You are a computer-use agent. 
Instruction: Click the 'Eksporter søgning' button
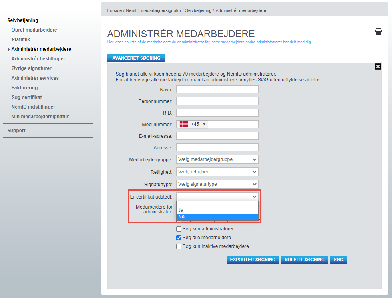coord(253,260)
